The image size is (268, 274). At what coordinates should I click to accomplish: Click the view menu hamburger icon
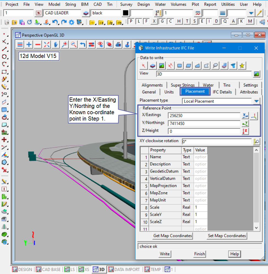pyautogui.click(x=20, y=44)
